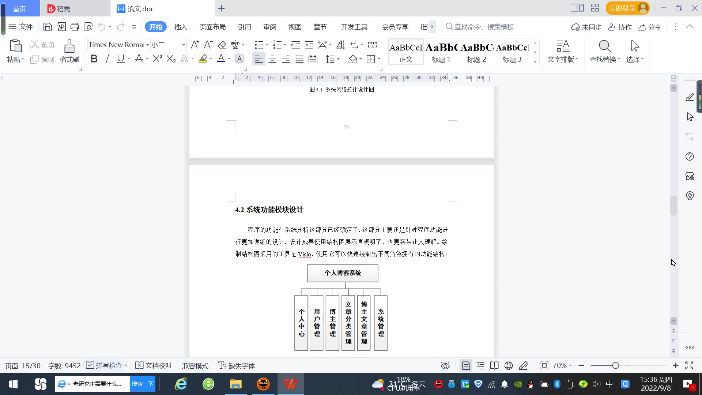Screen dimensions: 702x395
Task: Open the font size dropdown 小二
Action: [184, 45]
